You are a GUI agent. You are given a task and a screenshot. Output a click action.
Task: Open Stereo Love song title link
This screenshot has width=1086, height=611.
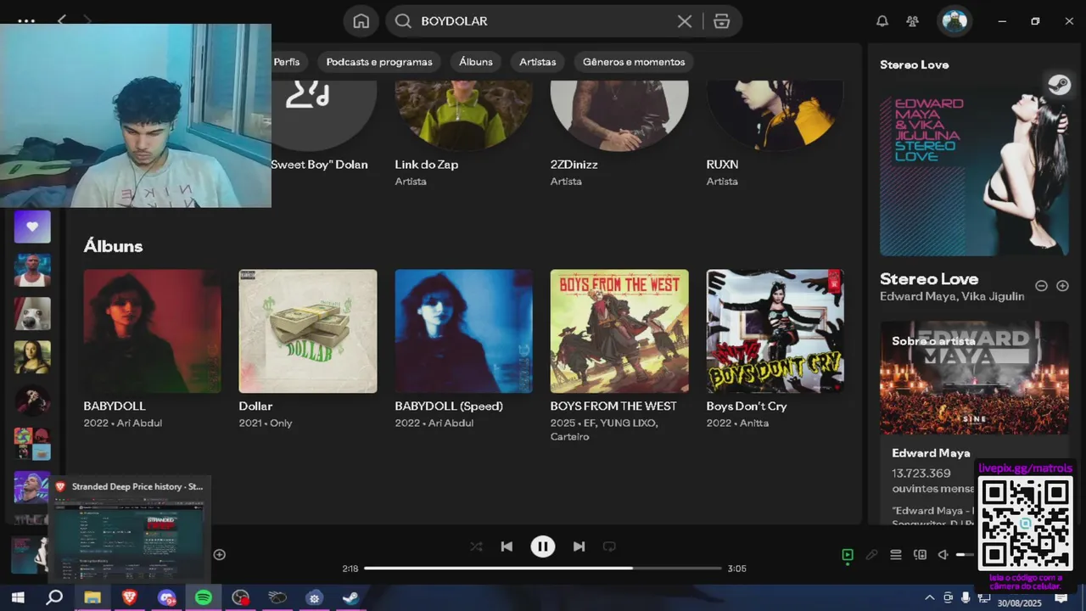[x=929, y=279]
